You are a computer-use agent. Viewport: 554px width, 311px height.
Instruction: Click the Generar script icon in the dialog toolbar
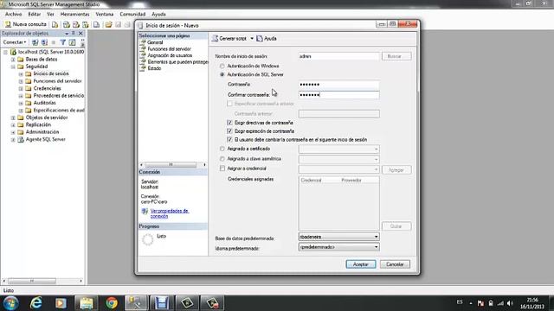tap(215, 38)
